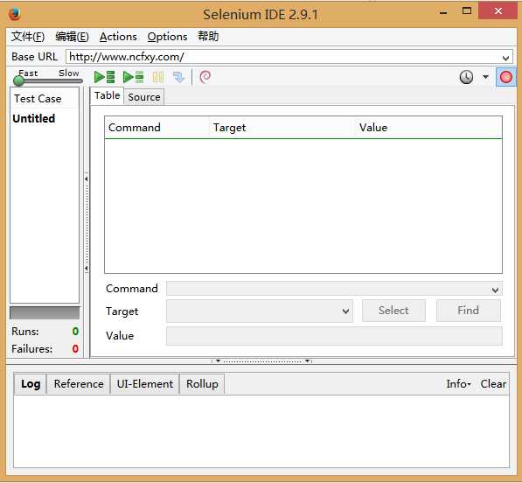The image size is (522, 483).
Task: Open the Rollup tab
Action: click(202, 384)
